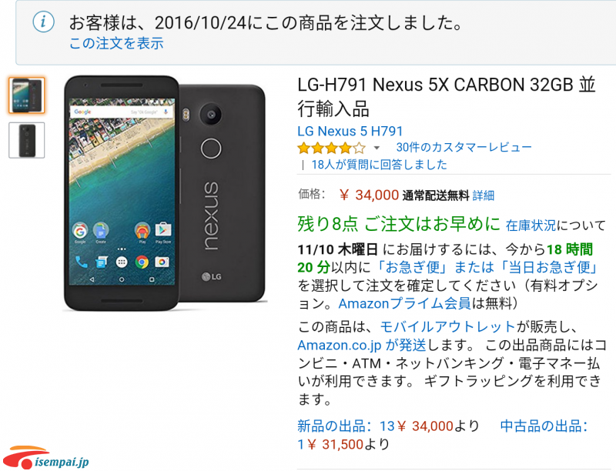Click the 当日お急ぎ便 same-day shipping link
The height and width of the screenshot is (471, 616).
[547, 267]
